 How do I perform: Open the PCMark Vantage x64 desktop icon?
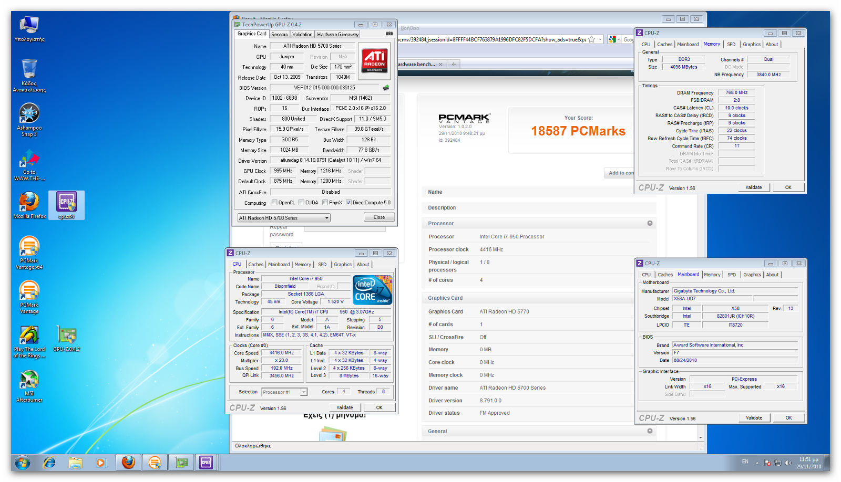[29, 253]
